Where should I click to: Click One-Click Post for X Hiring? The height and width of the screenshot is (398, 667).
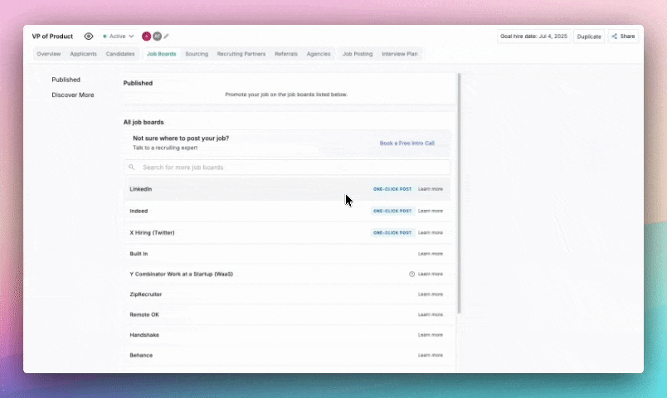(x=392, y=233)
